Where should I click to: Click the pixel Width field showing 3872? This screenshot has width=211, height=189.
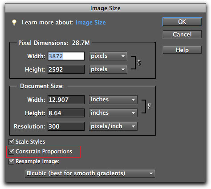[x=66, y=56]
